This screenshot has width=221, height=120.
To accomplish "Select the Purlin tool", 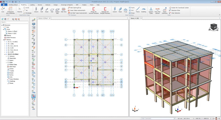I will point(132,8).
